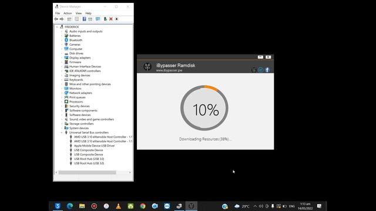Select the Imaging devices category
This screenshot has width=376, height=211.
coord(80,76)
